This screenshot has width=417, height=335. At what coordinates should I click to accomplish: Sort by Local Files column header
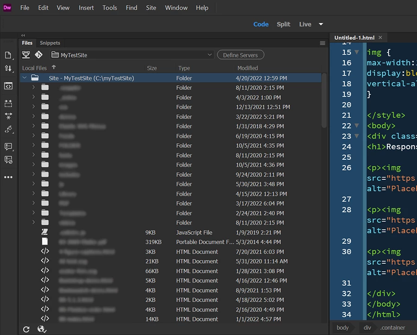(34, 68)
